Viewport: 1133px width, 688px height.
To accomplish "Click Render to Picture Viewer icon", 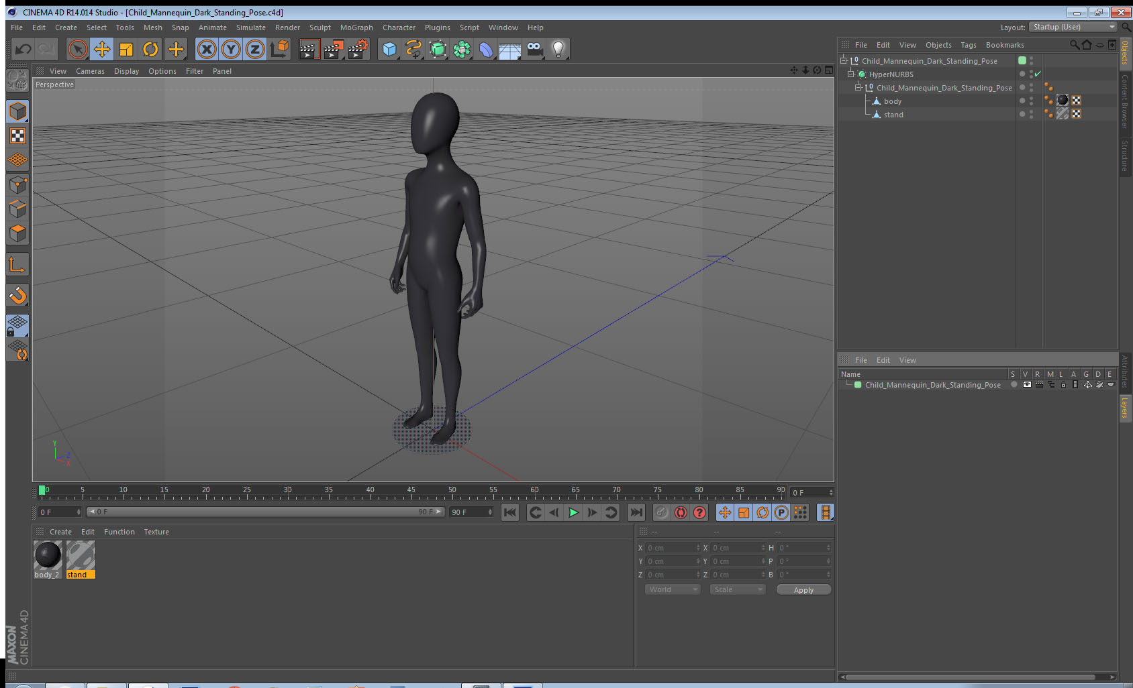I will coord(333,49).
